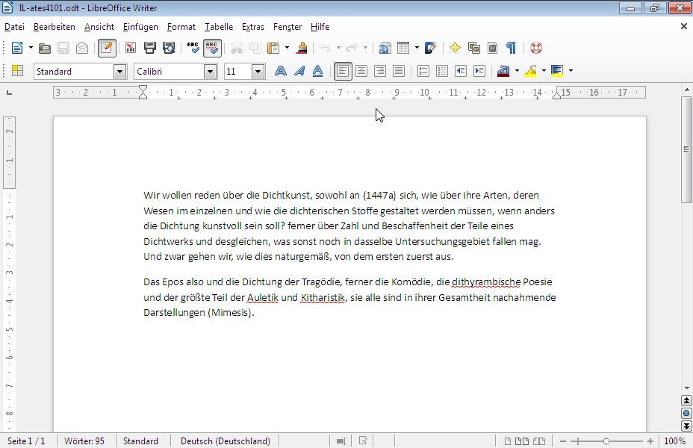Open Page Preview icon
The height and width of the screenshot is (448, 693).
[x=169, y=48]
